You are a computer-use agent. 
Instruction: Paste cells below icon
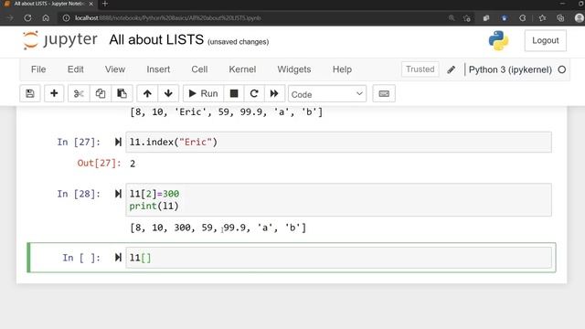pos(122,93)
